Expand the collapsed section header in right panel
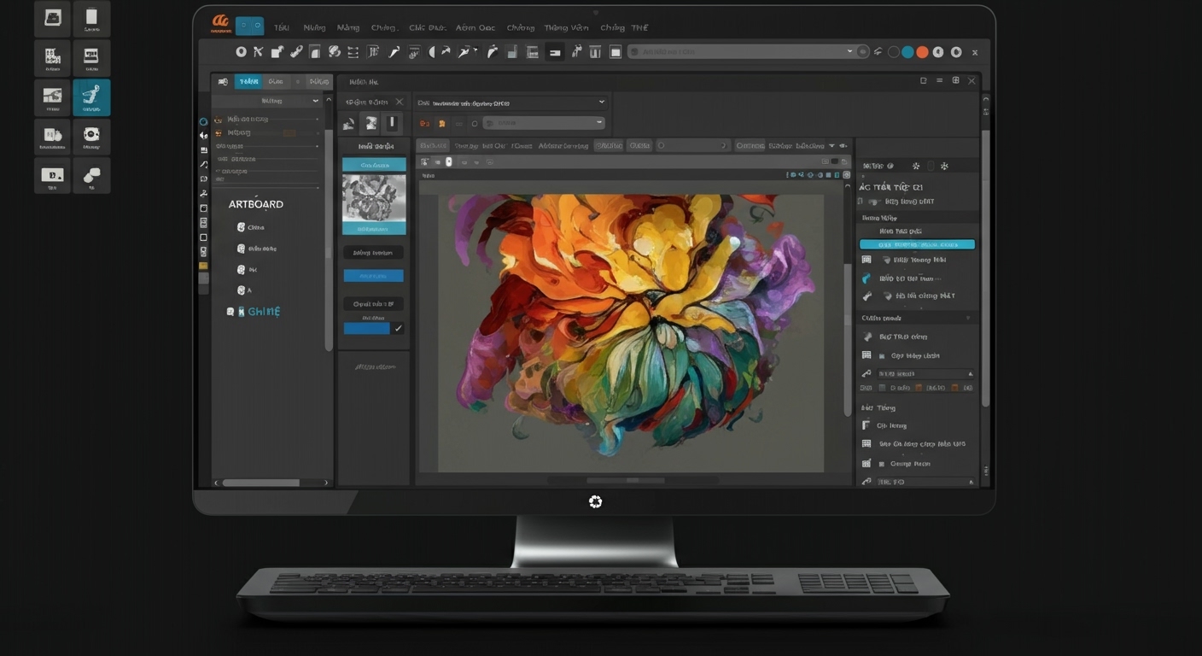The height and width of the screenshot is (656, 1202). (967, 317)
